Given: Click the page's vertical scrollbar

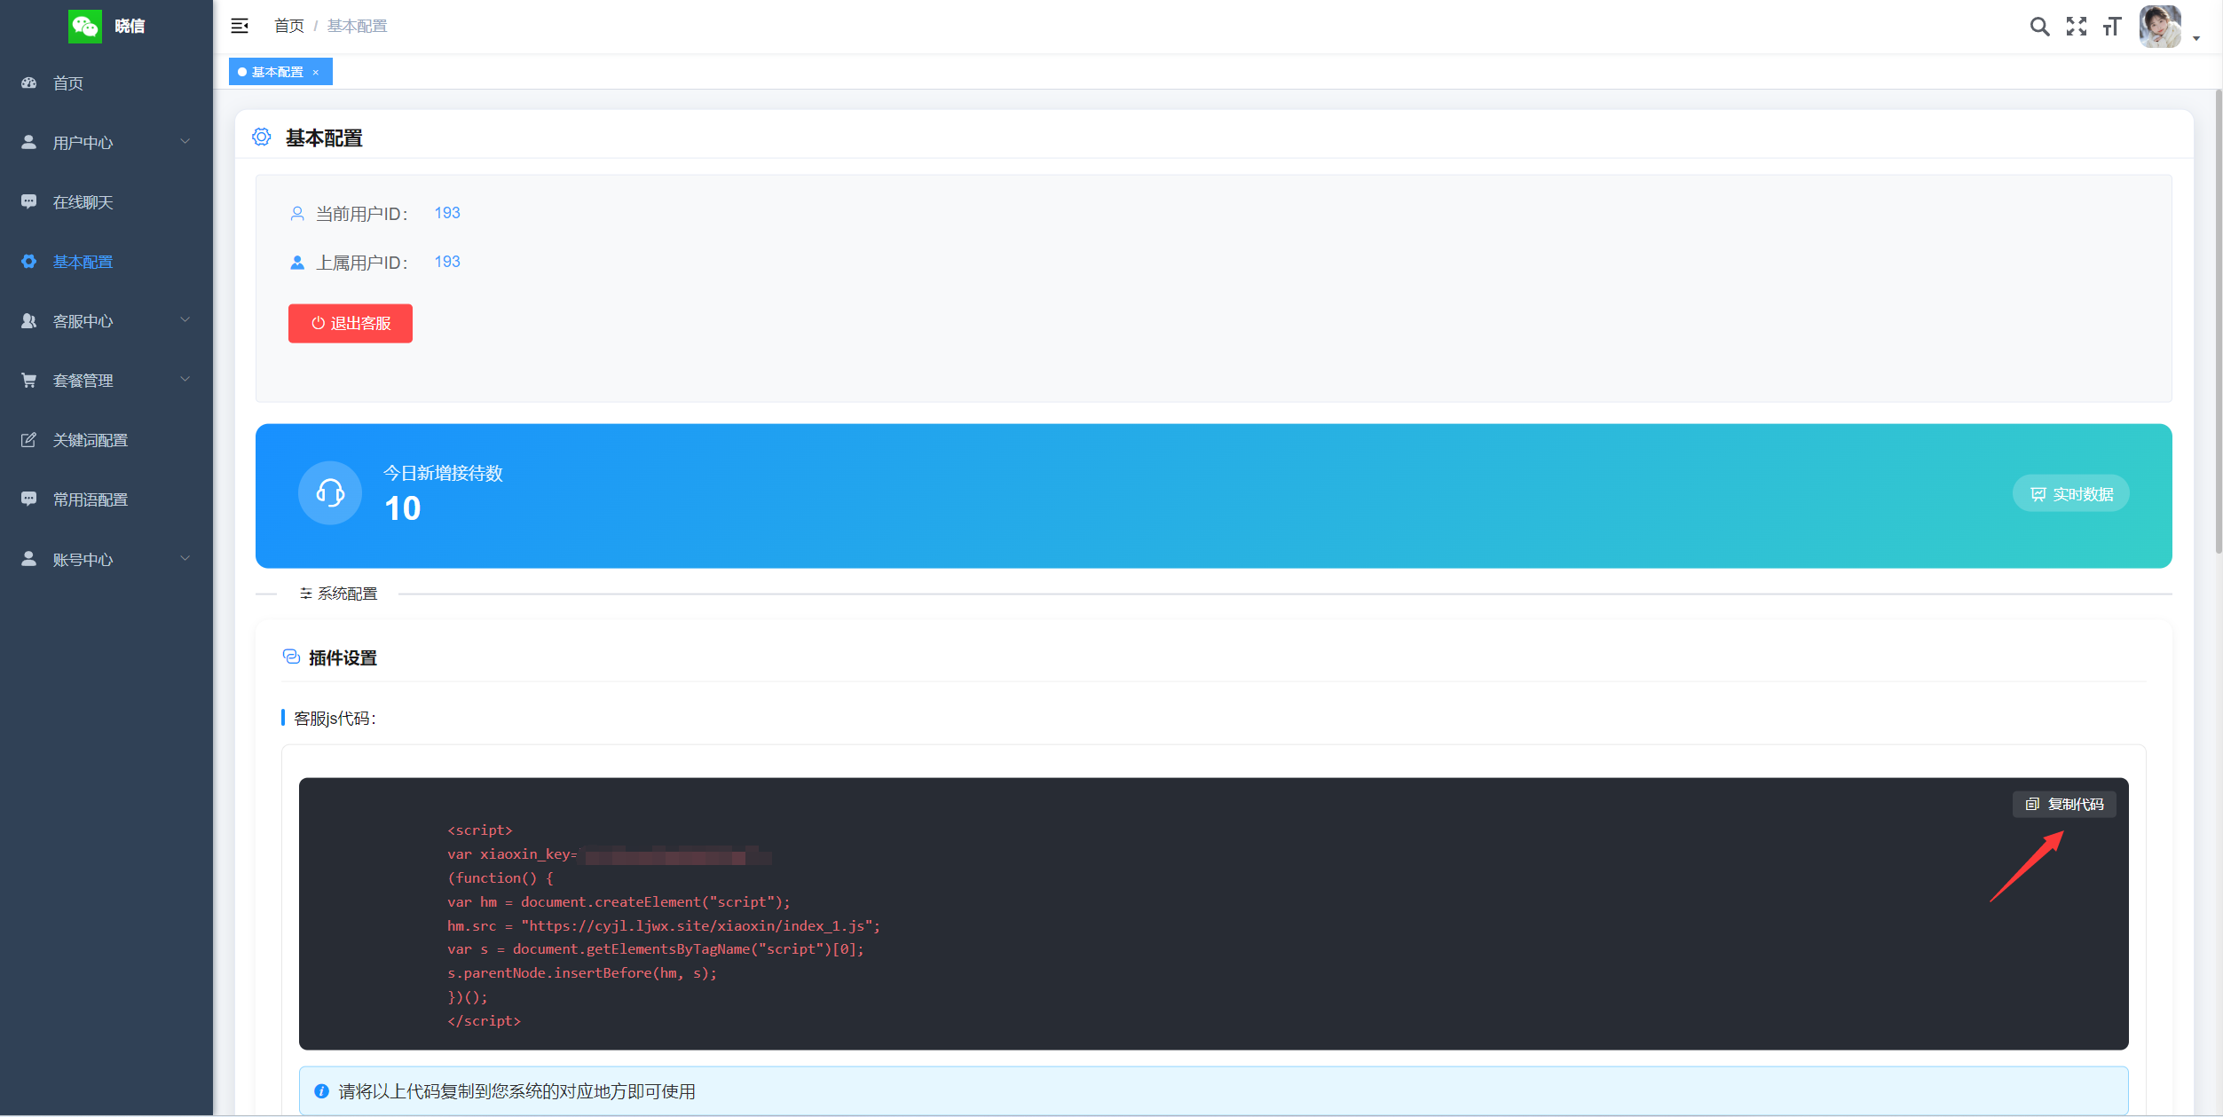Looking at the screenshot, I should click(2218, 321).
